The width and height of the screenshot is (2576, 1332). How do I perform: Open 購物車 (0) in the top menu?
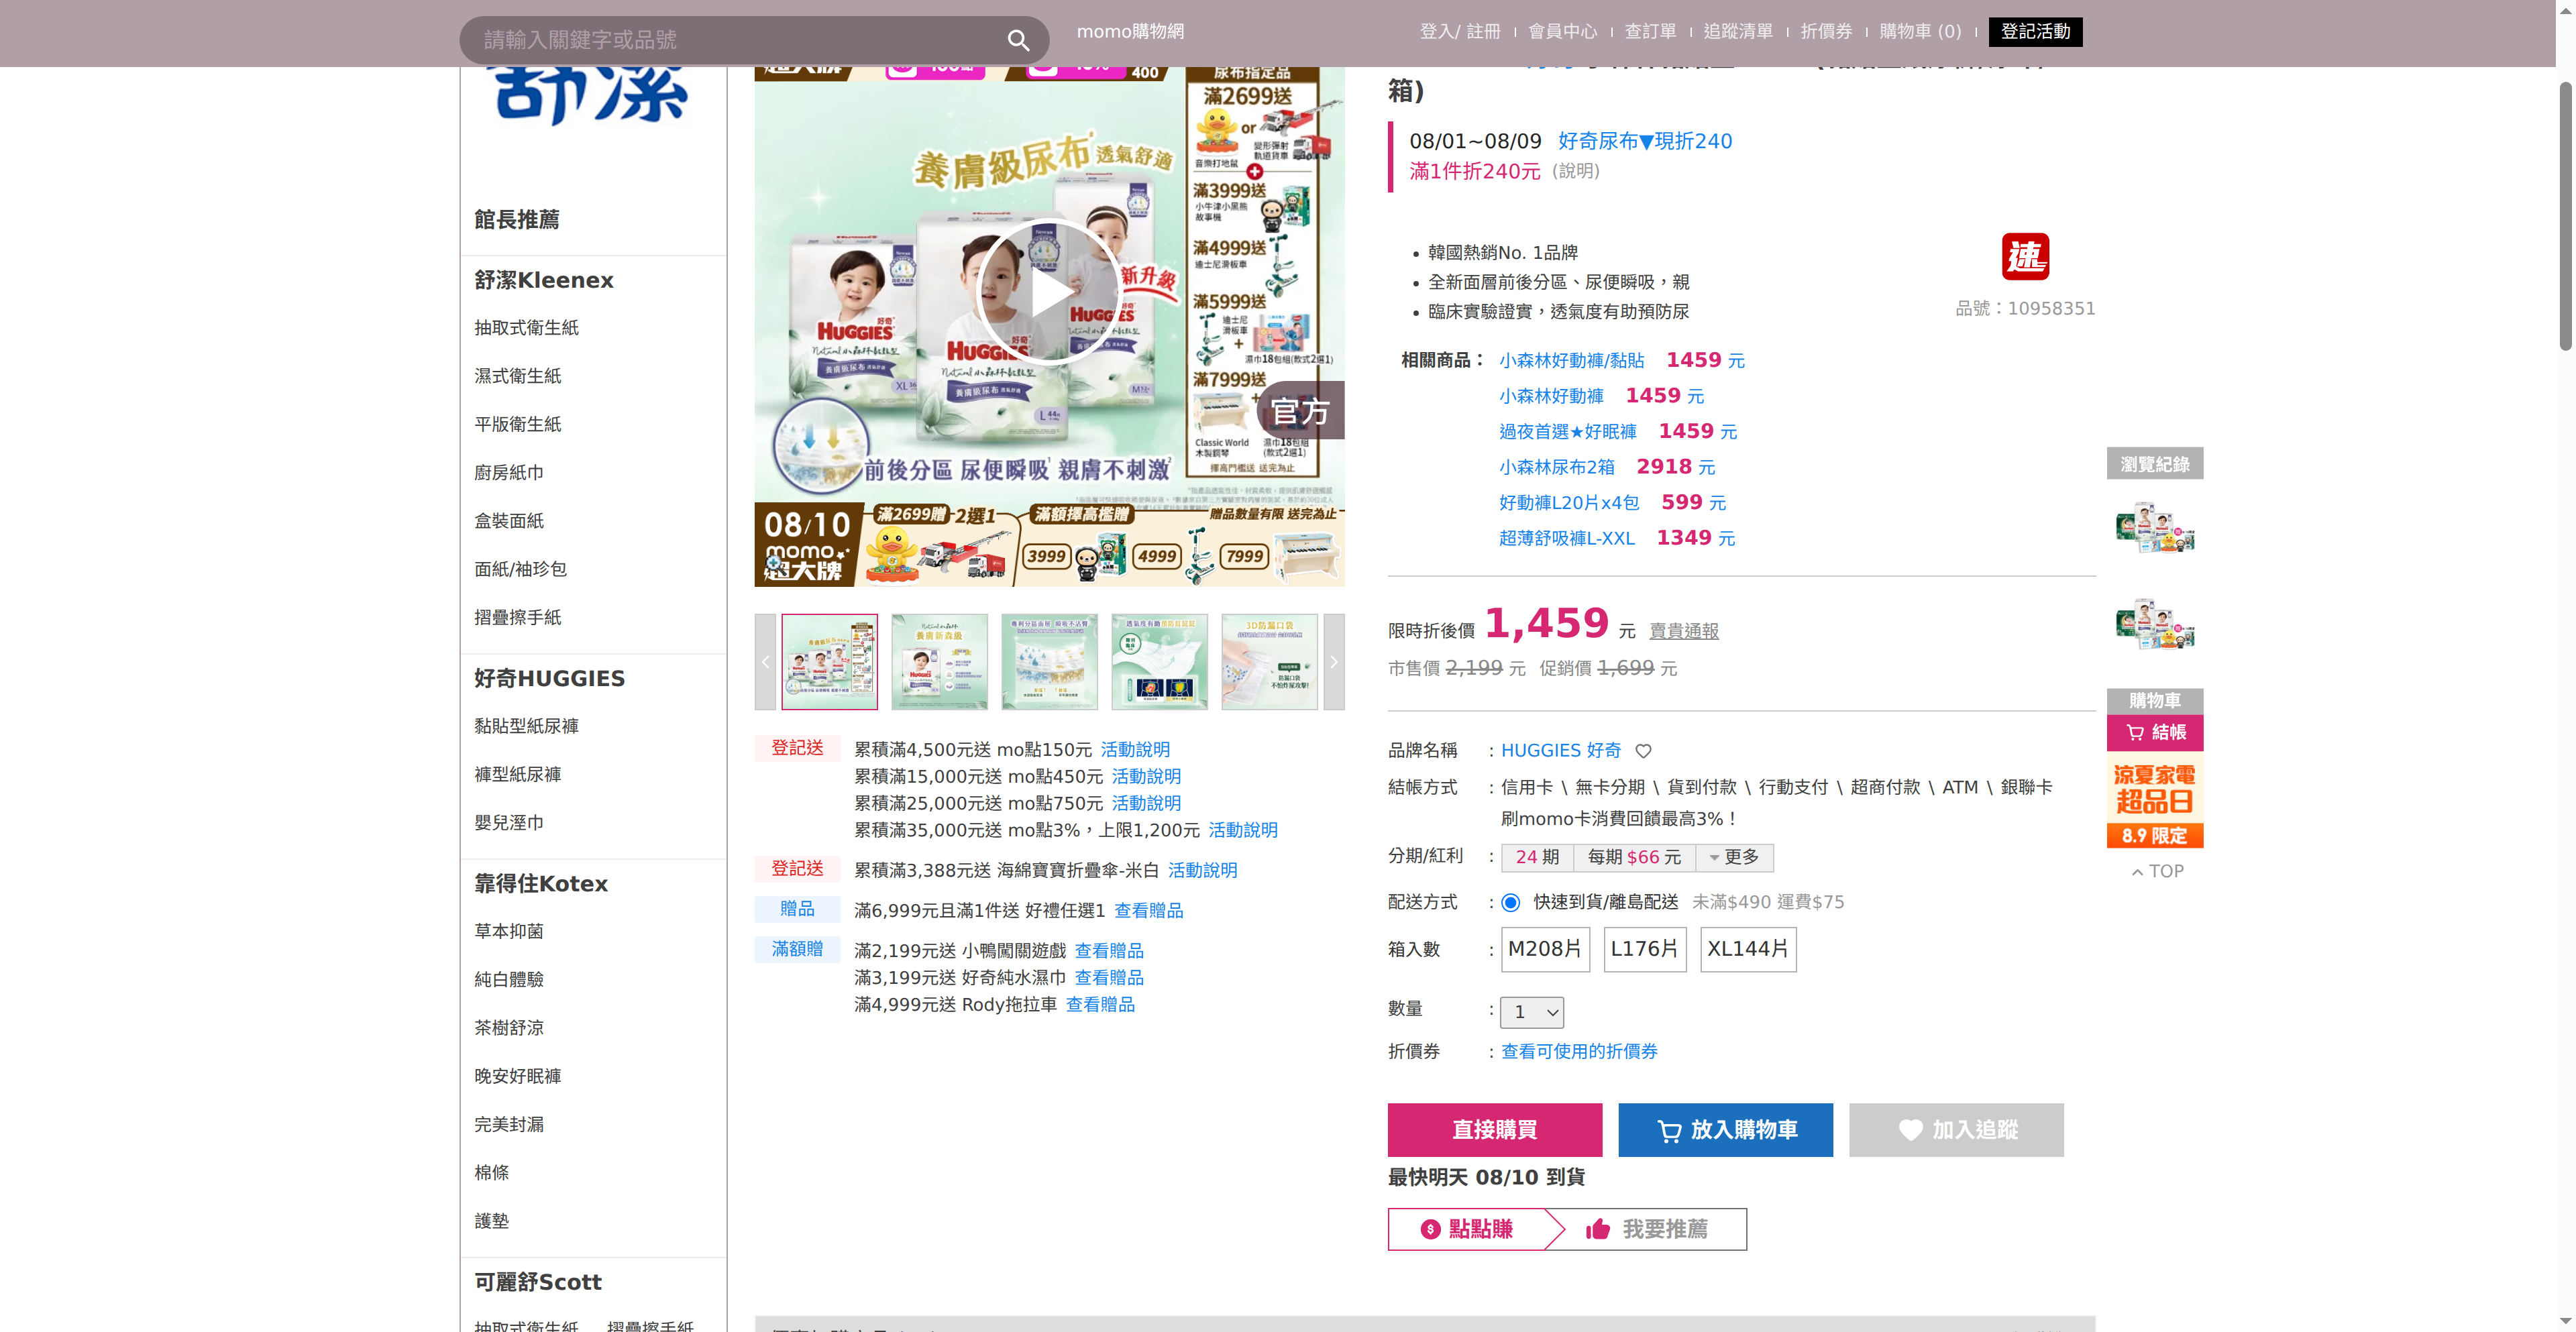1920,32
